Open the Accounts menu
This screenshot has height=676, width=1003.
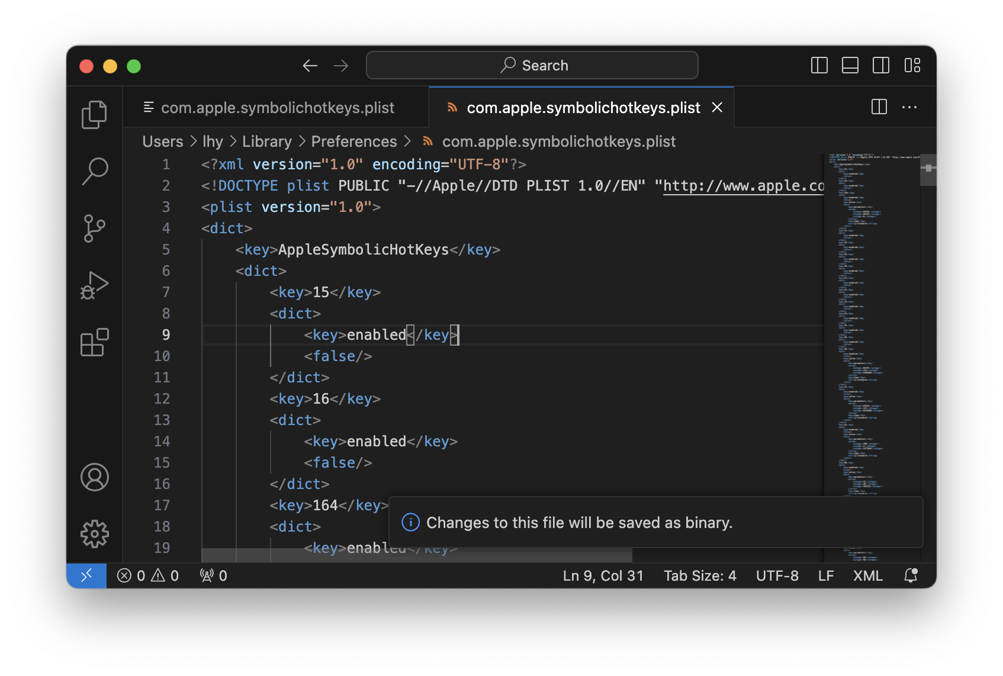(94, 477)
